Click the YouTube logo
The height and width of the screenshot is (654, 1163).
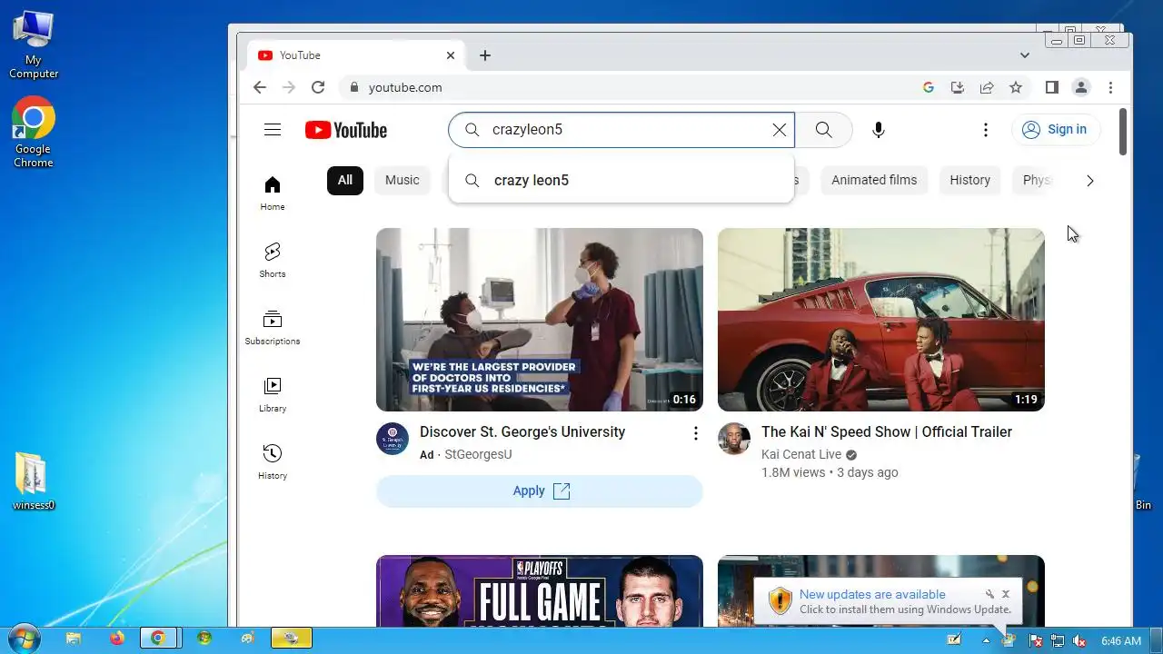(x=346, y=130)
